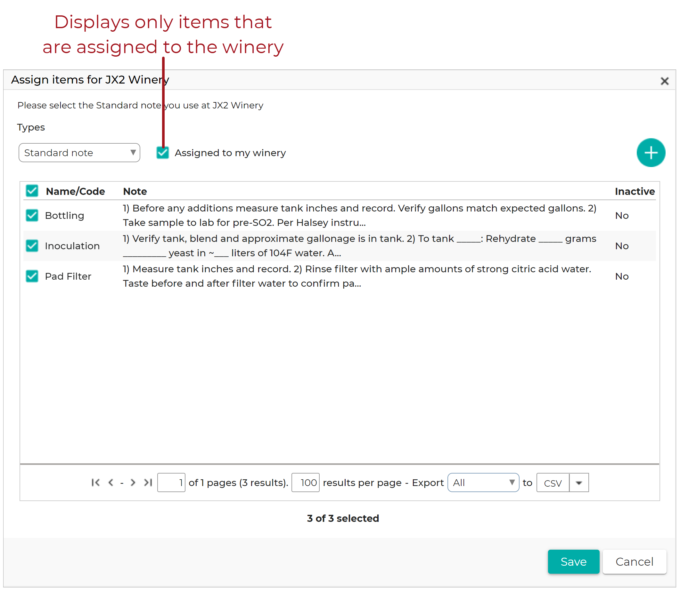
Task: Sort by Name/Code column header
Action: [x=76, y=191]
